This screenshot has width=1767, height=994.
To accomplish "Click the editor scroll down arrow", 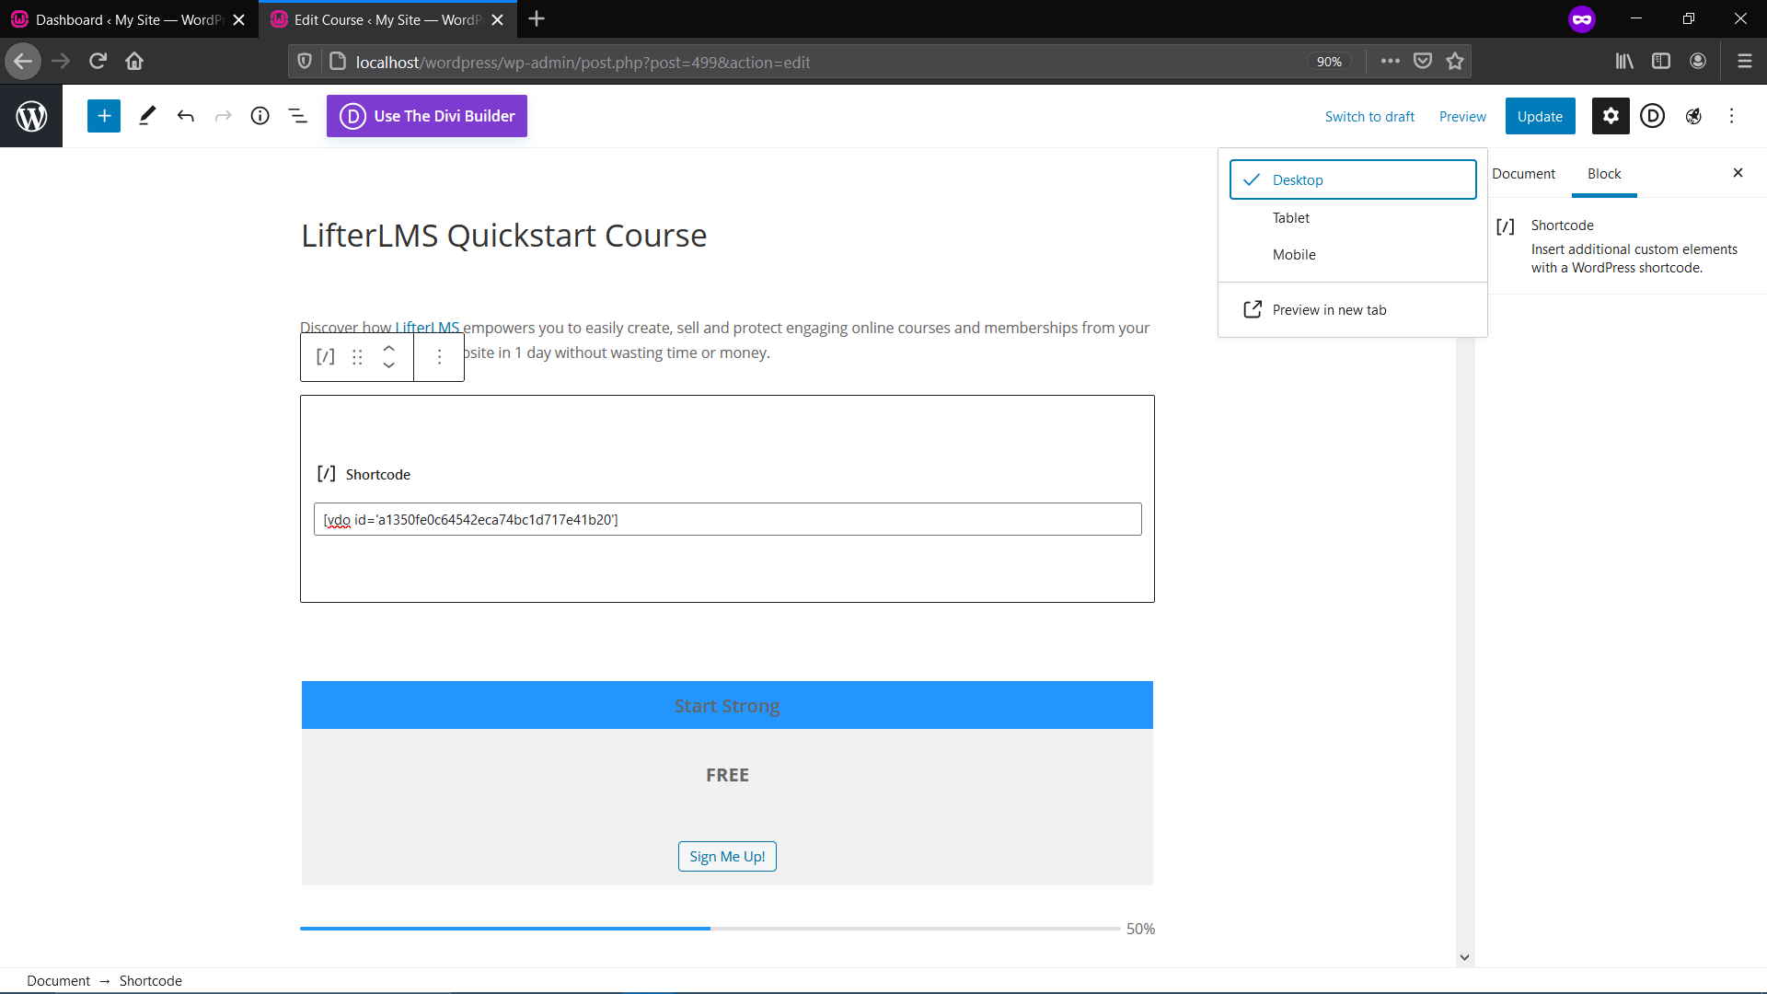I will (x=1464, y=957).
